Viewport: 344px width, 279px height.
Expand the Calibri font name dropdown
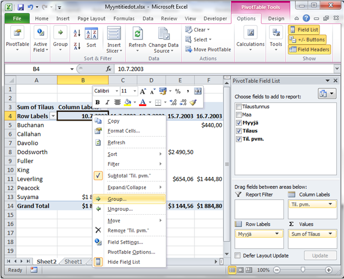[117, 91]
